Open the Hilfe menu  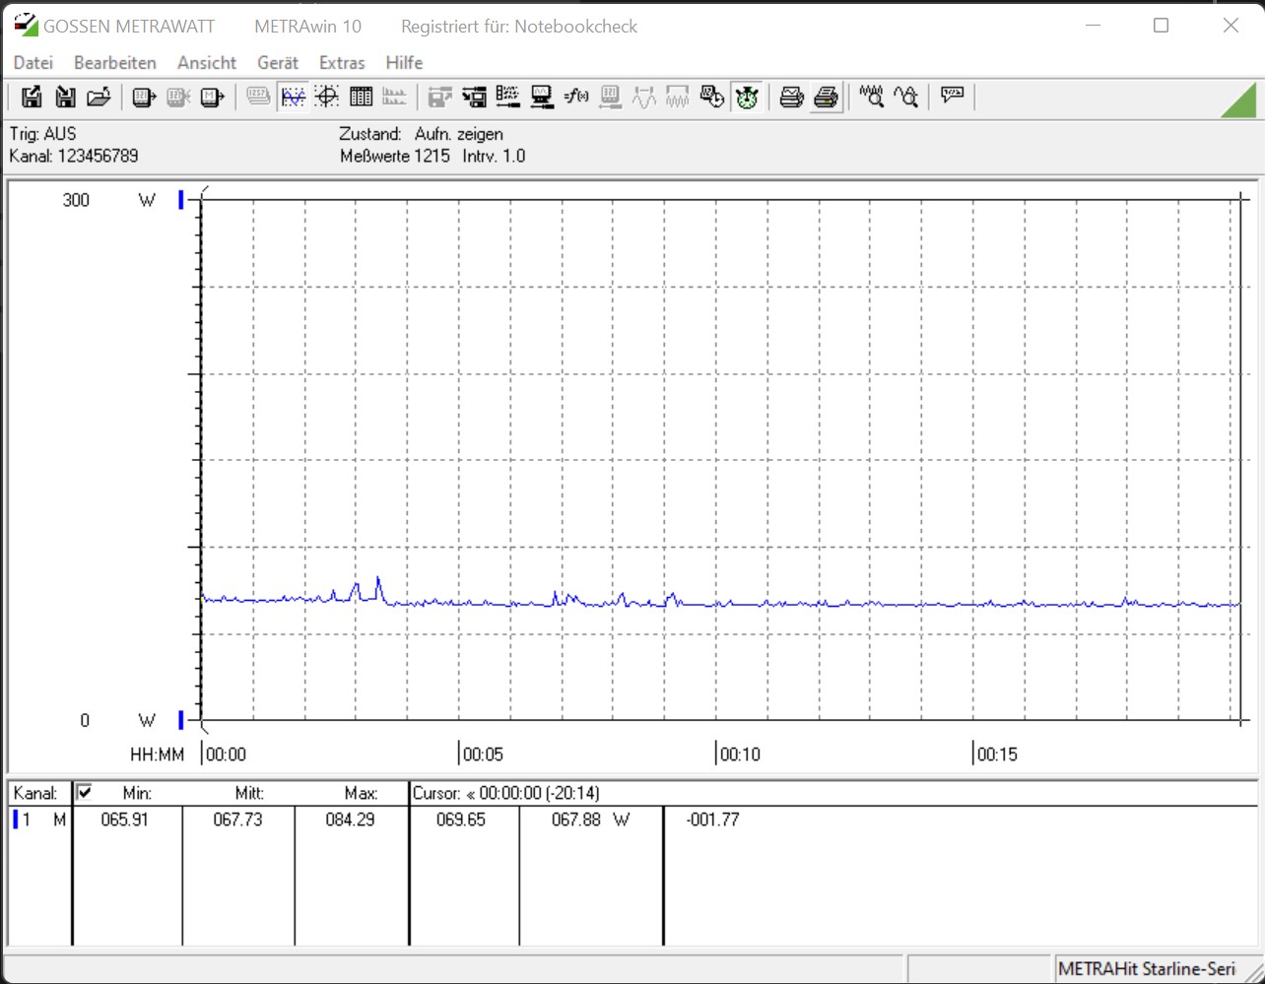click(x=404, y=63)
